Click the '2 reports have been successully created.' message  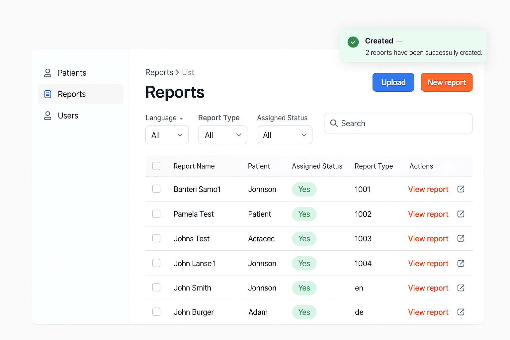(424, 53)
